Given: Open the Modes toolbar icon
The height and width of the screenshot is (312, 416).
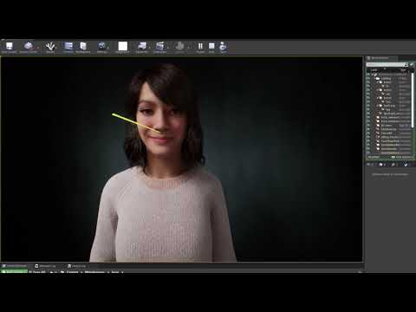Looking at the screenshot, I should (x=50, y=47).
